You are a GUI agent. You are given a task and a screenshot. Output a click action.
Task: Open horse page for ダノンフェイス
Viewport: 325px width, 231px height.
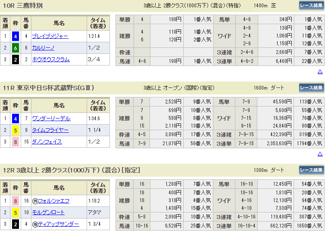point(47,142)
